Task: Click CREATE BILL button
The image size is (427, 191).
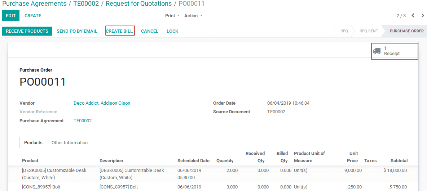Action: pyautogui.click(x=120, y=31)
